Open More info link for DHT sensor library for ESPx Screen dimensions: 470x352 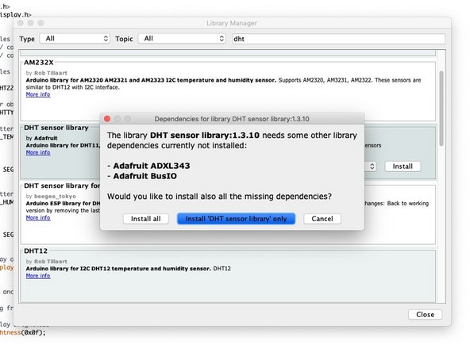click(38, 217)
